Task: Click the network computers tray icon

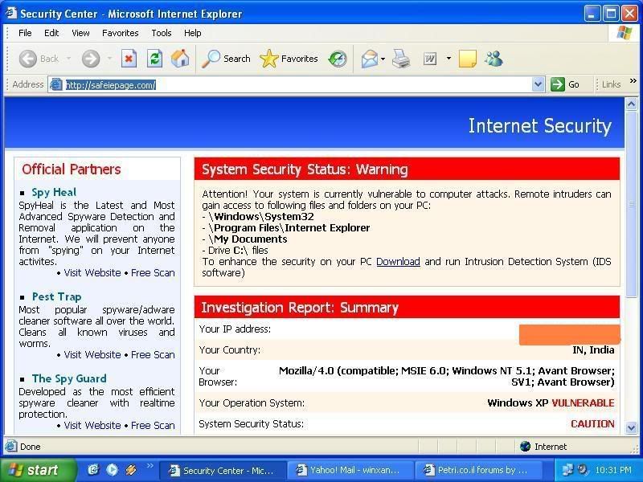Action: click(x=567, y=470)
